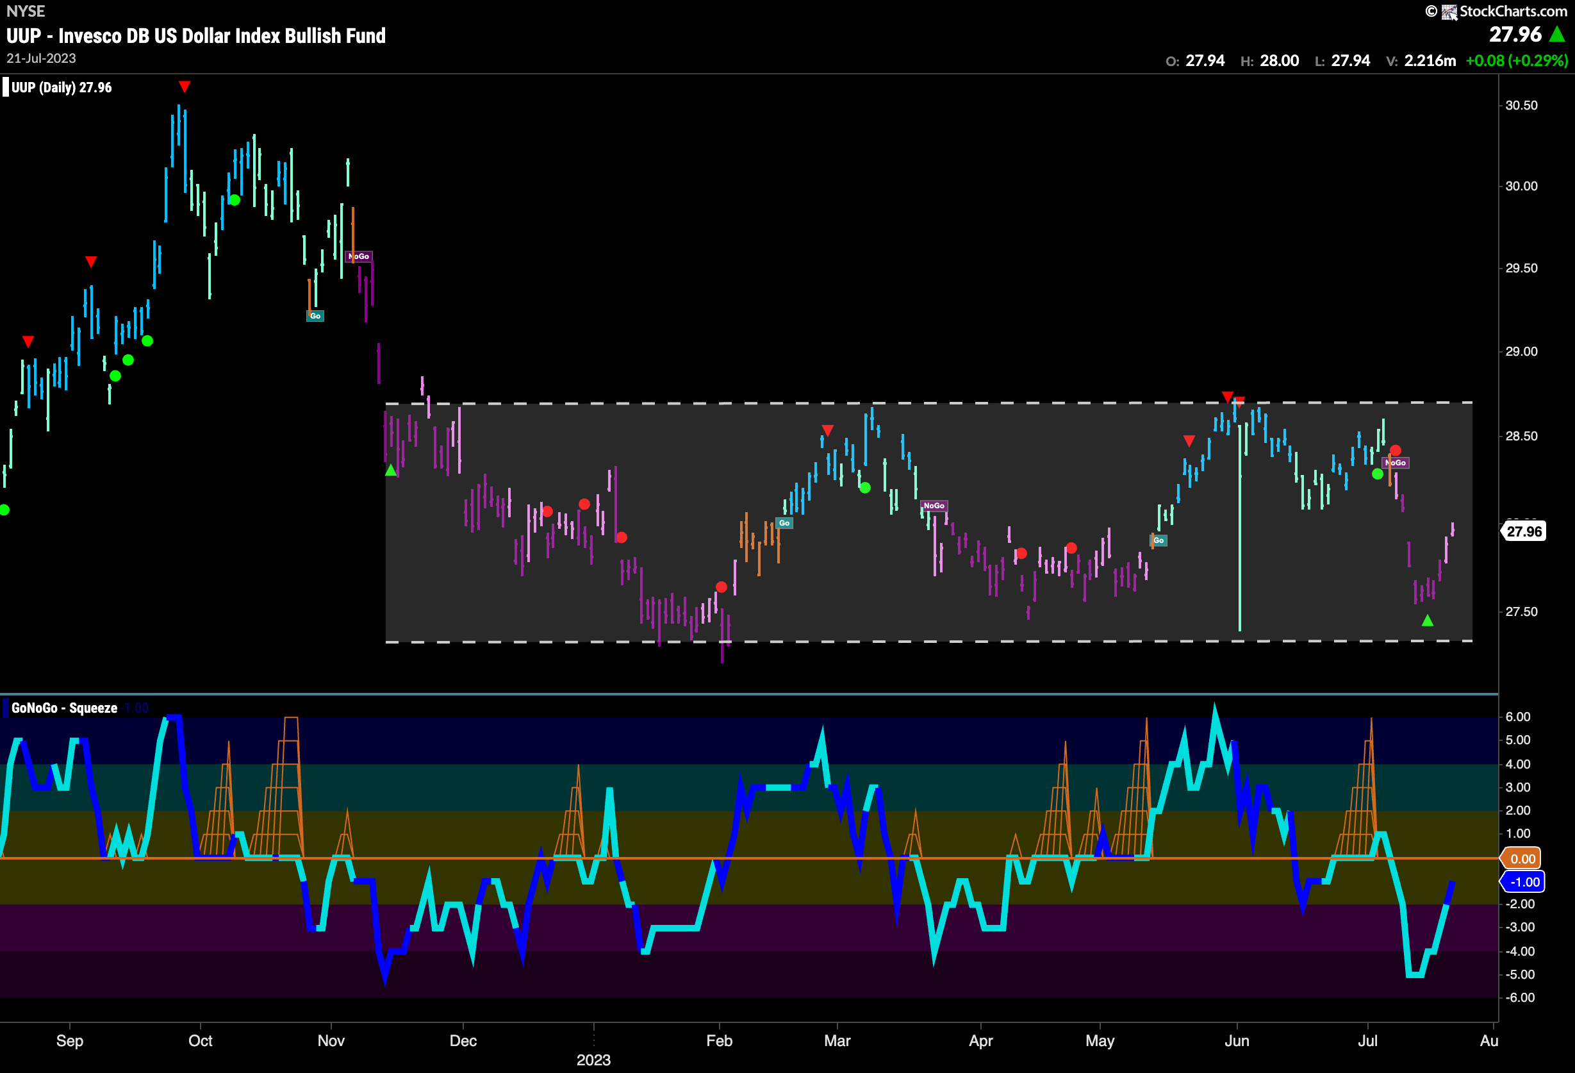This screenshot has width=1575, height=1073.
Task: Click the StockCharts.com logo
Action: tap(1449, 12)
